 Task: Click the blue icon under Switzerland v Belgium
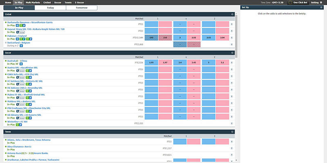21,46
